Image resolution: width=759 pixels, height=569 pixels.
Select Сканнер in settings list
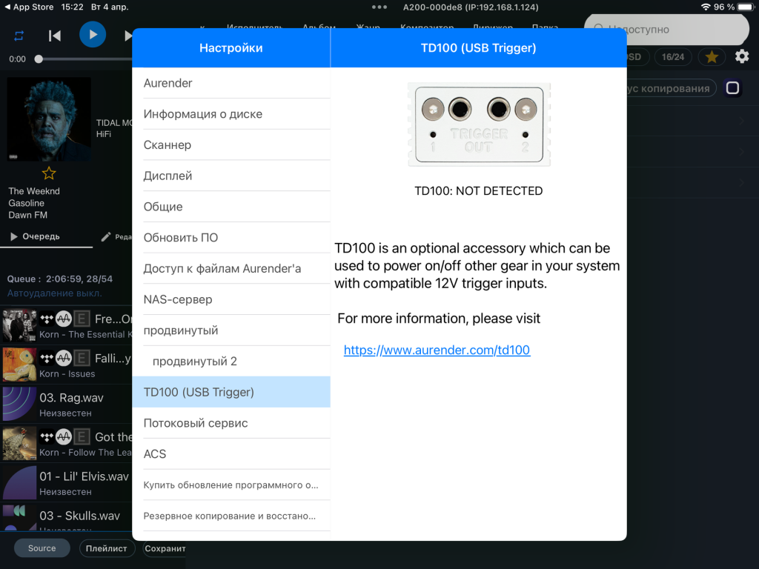[x=231, y=145]
